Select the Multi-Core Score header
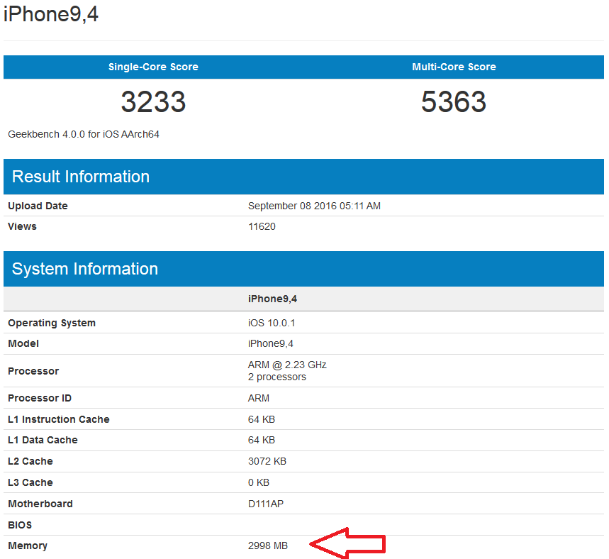The height and width of the screenshot is (559, 609). tap(454, 67)
